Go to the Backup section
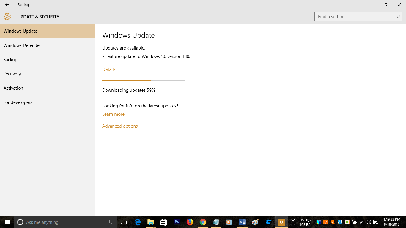The width and height of the screenshot is (406, 228). click(x=48, y=59)
